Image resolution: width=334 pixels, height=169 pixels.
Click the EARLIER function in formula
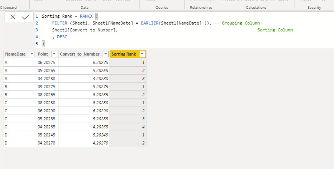coord(150,23)
